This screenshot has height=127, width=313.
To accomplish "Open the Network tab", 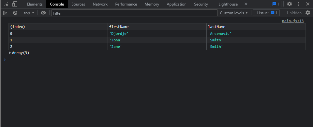I will pyautogui.click(x=100, y=4).
